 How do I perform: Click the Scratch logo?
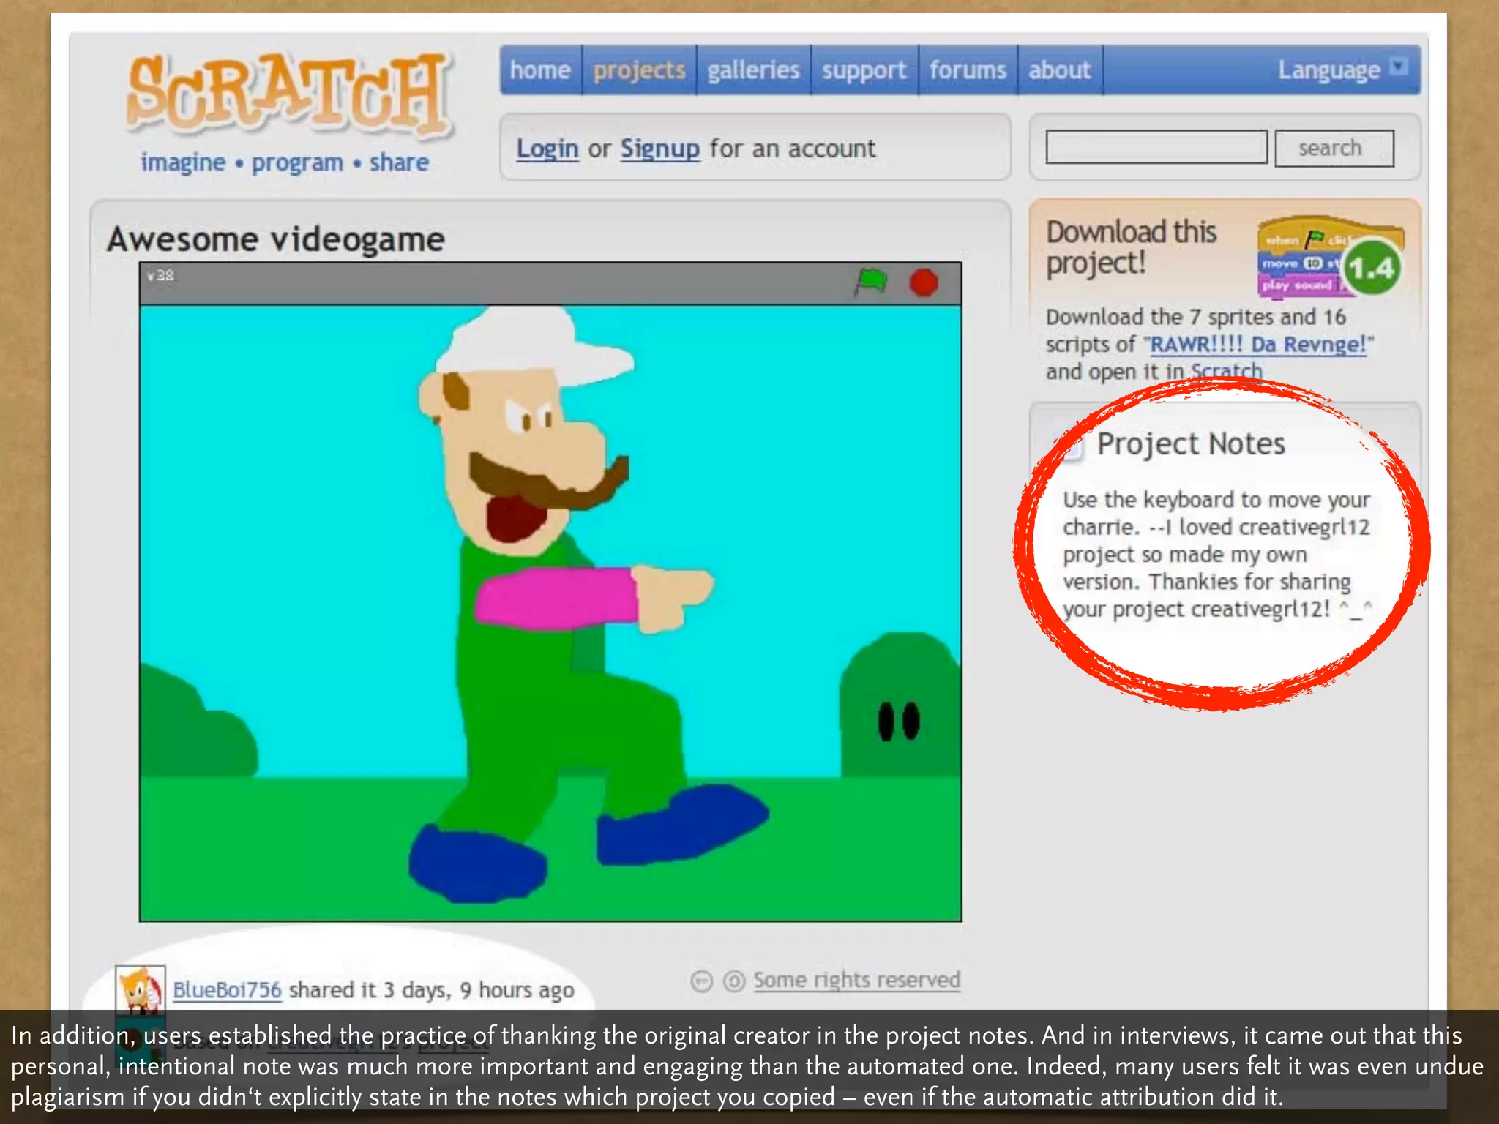[288, 95]
